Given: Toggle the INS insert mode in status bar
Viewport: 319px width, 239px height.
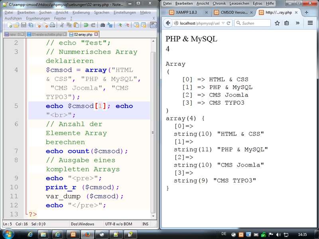Looking at the screenshot, I should 146,224.
